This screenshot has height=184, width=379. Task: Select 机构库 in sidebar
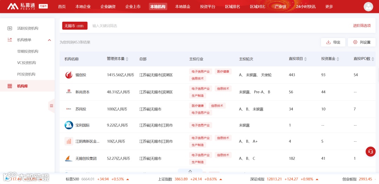pyautogui.click(x=27, y=86)
